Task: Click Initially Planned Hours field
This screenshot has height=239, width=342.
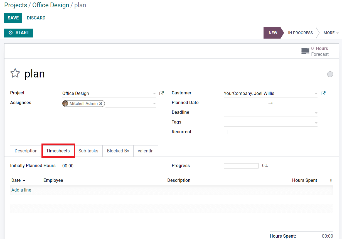Action: [109, 166]
